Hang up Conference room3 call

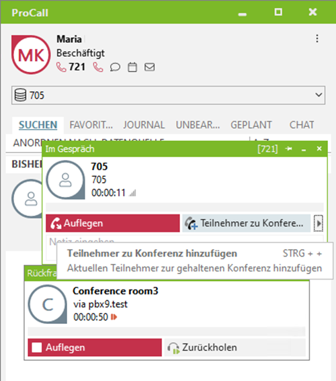point(95,347)
